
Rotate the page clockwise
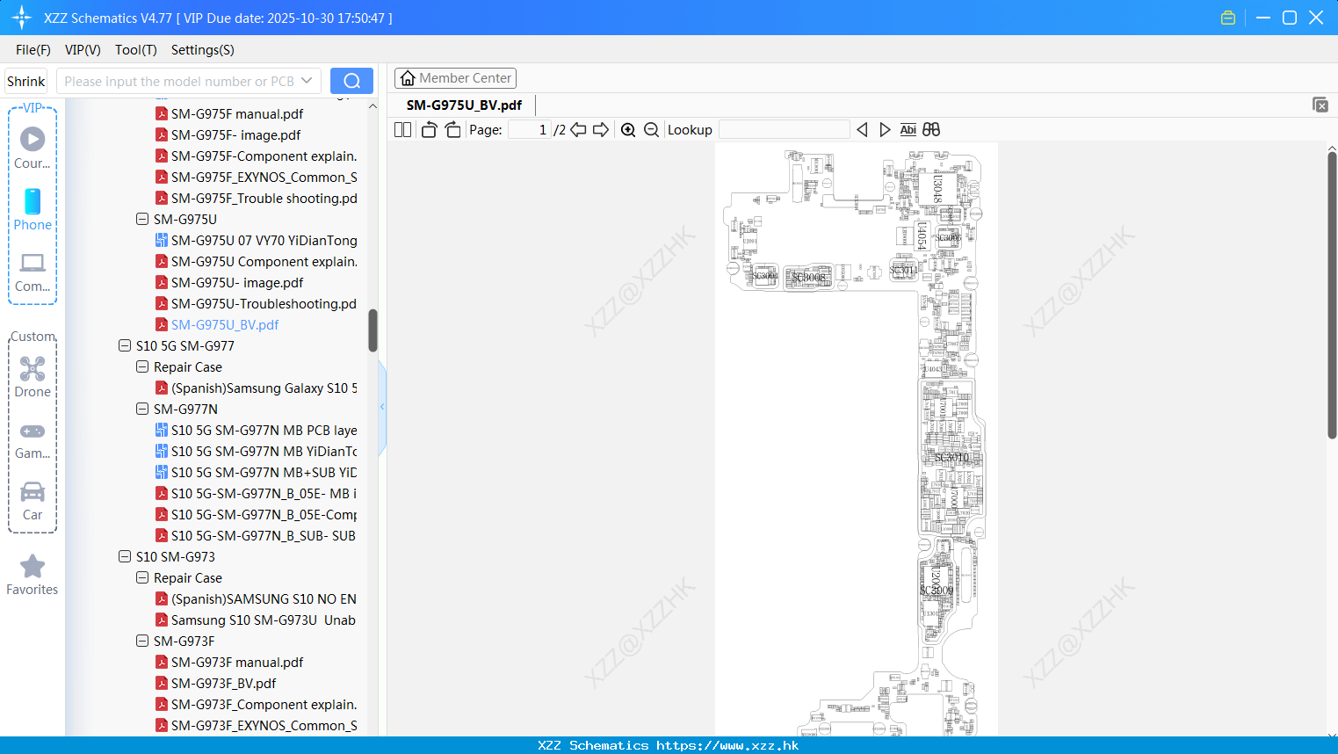(452, 130)
